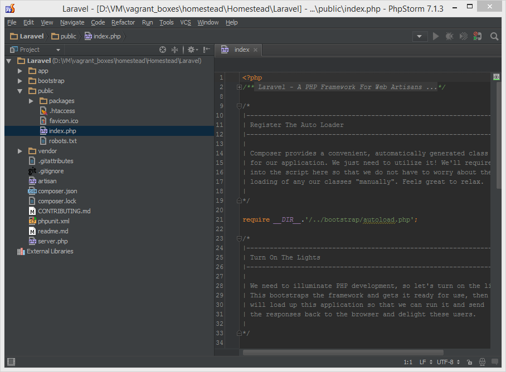
Task: Hide the Project tool window
Action: tap(207, 50)
